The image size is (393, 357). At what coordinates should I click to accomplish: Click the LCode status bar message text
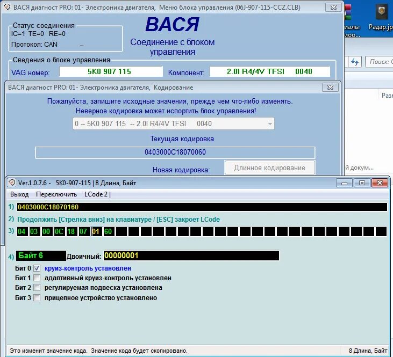(x=98, y=351)
